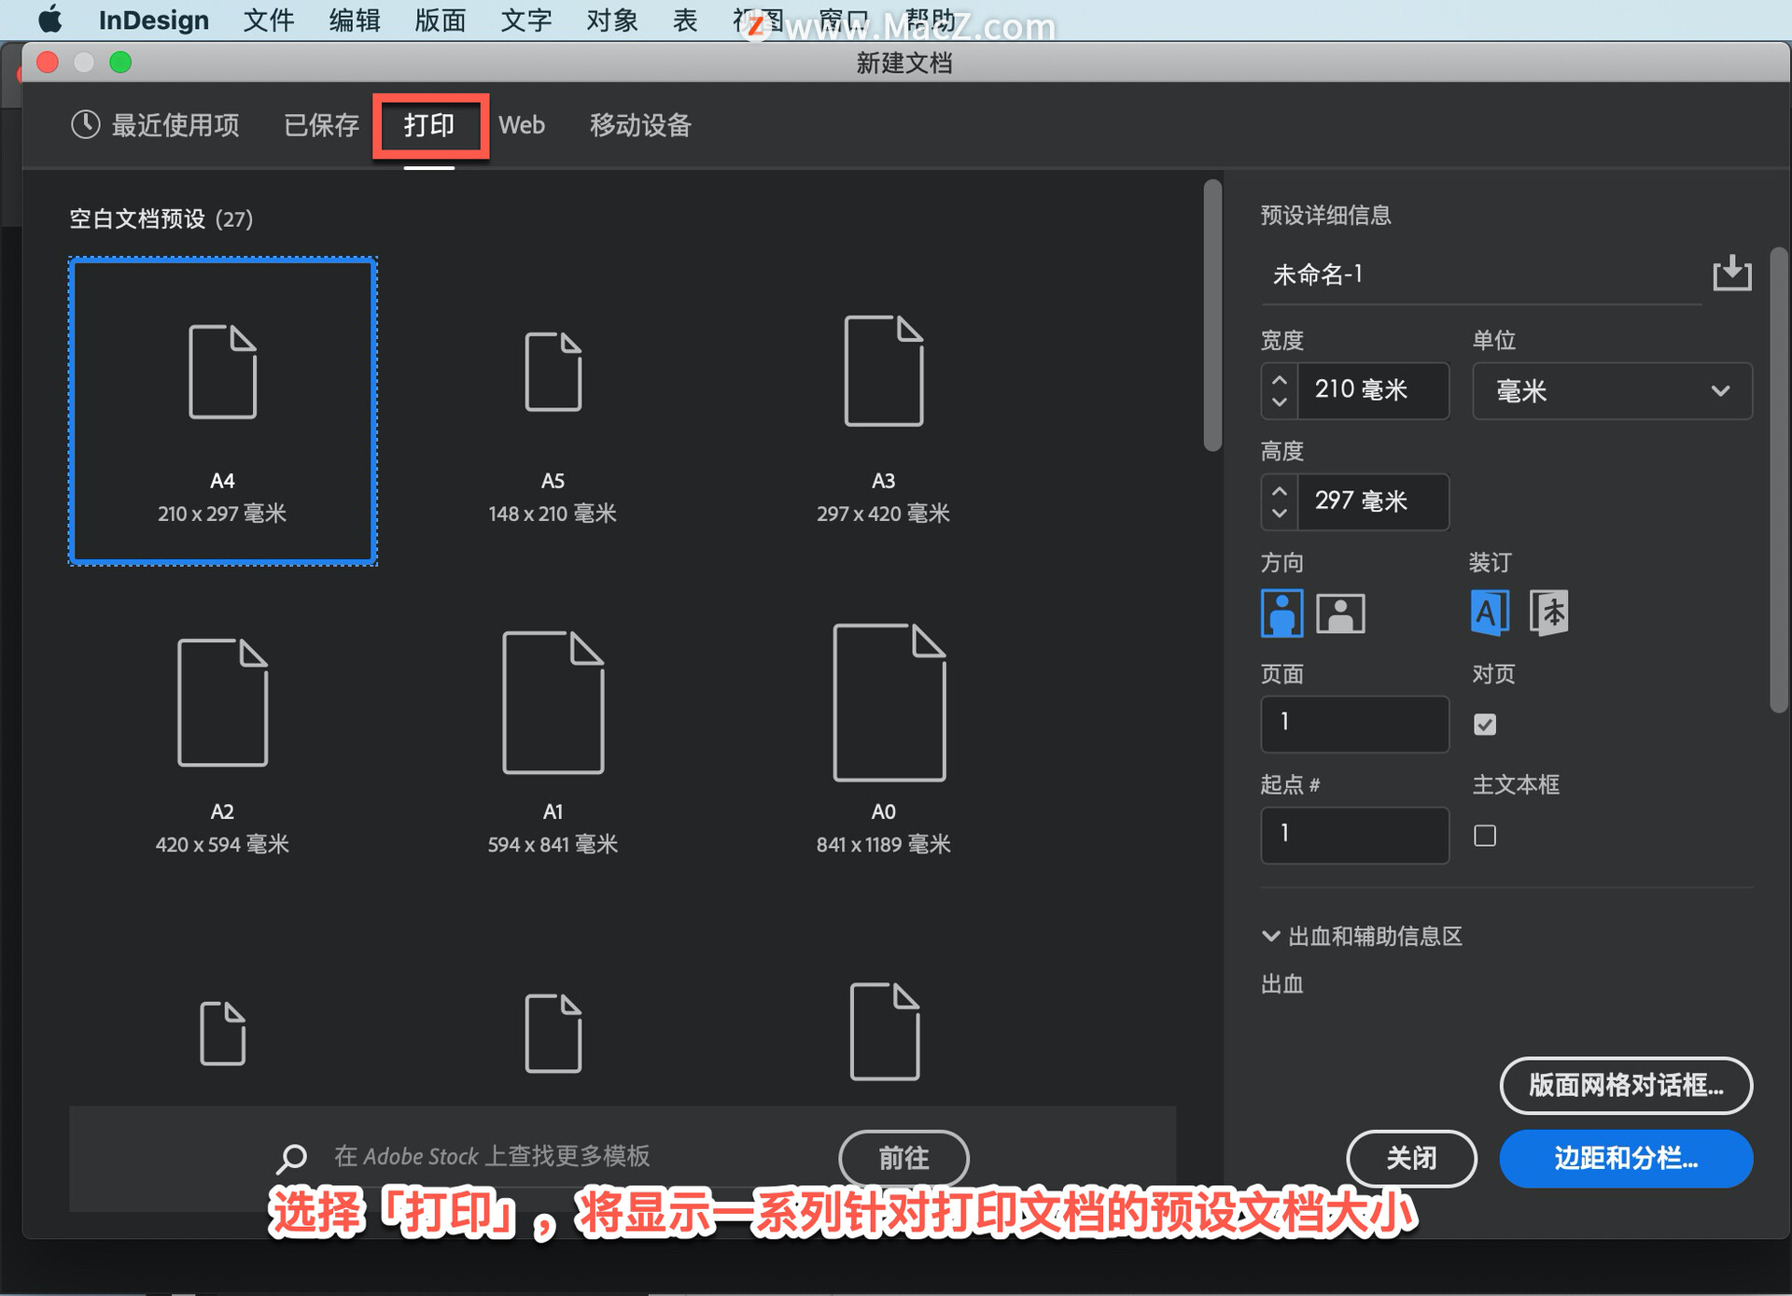Click the Adobe Stock search magnifier icon
Image resolution: width=1792 pixels, height=1296 pixels.
(291, 1158)
